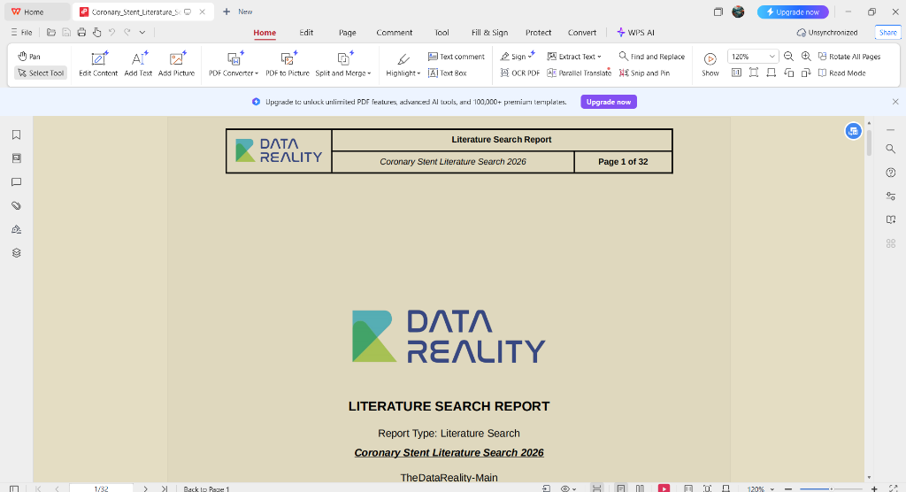This screenshot has height=492, width=906.
Task: Open the Bookmark sidebar panel
Action: (16, 135)
